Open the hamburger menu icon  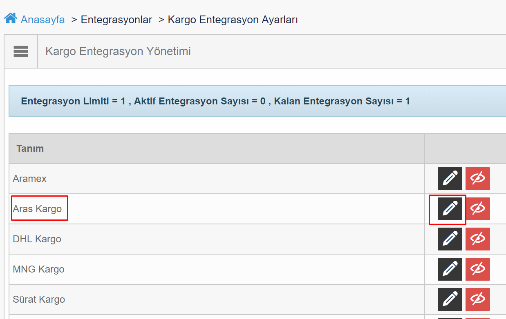point(21,51)
